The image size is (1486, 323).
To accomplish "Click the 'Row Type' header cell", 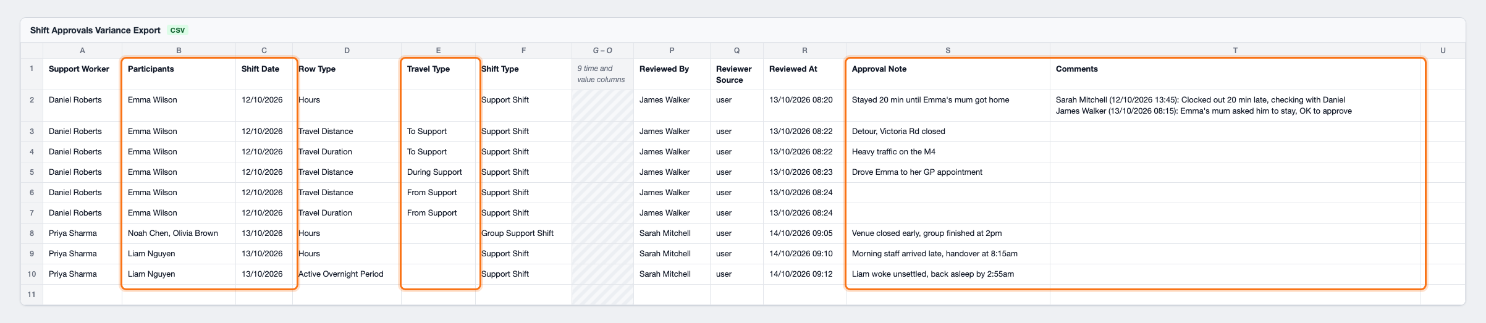I will (347, 74).
